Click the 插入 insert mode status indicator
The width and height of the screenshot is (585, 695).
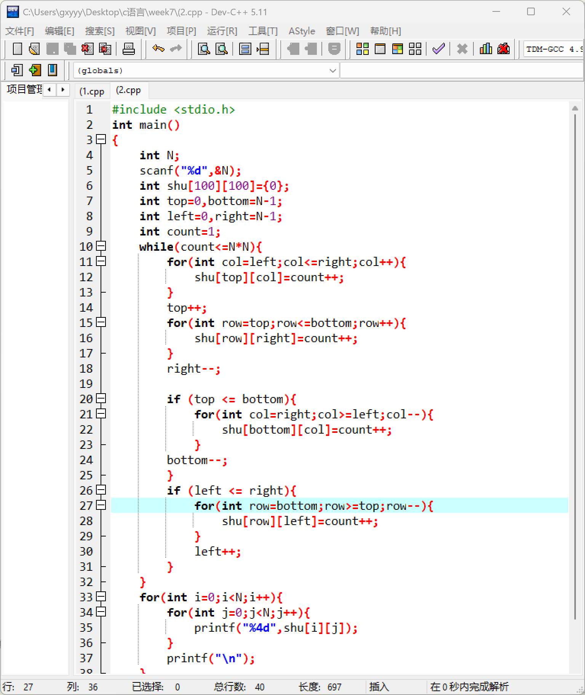coord(379,687)
